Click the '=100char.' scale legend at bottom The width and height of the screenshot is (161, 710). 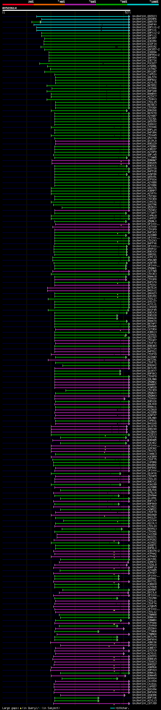pos(120,708)
